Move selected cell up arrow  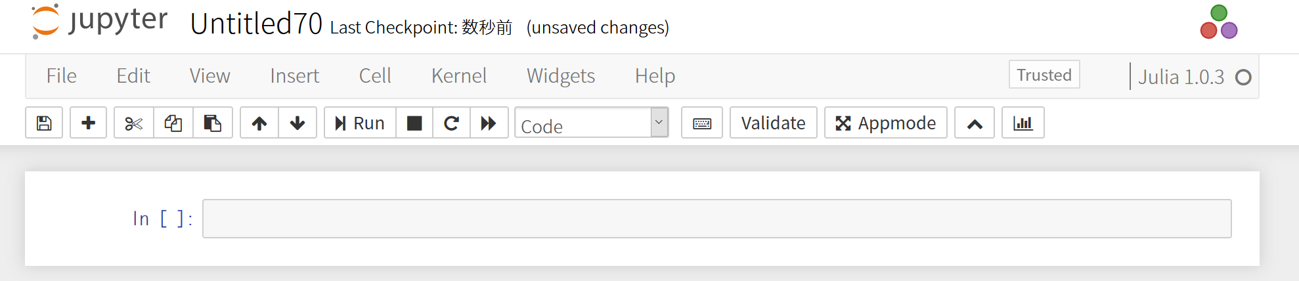coord(259,123)
